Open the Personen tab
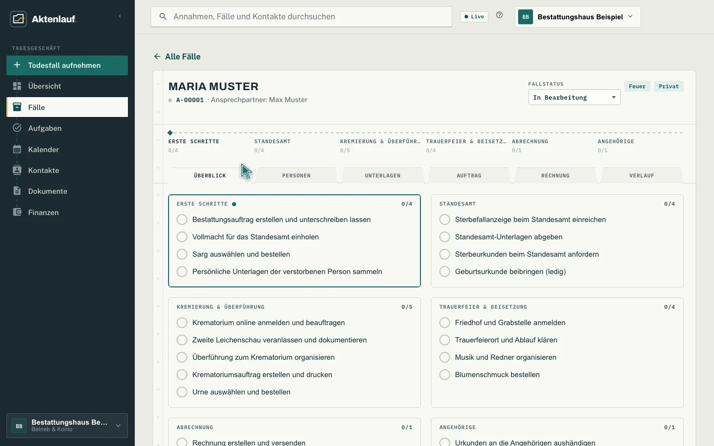This screenshot has width=714, height=446. click(x=297, y=175)
